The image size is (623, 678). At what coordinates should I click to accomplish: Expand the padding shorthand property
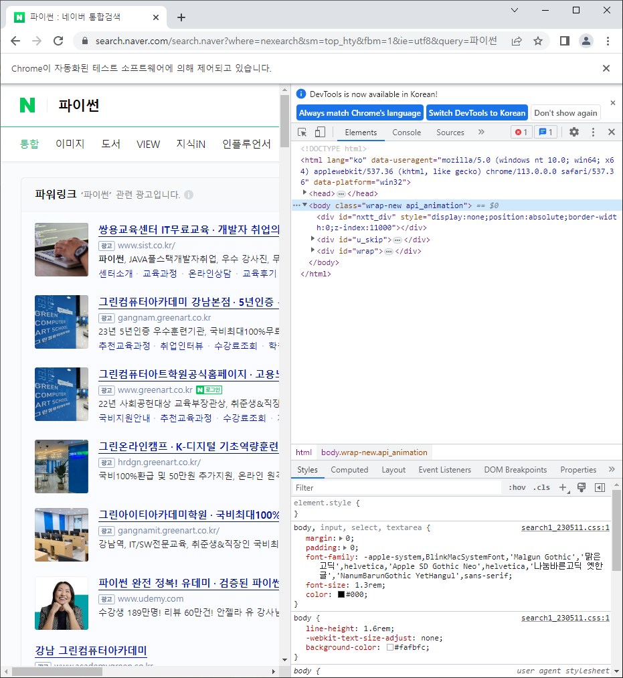coord(345,548)
